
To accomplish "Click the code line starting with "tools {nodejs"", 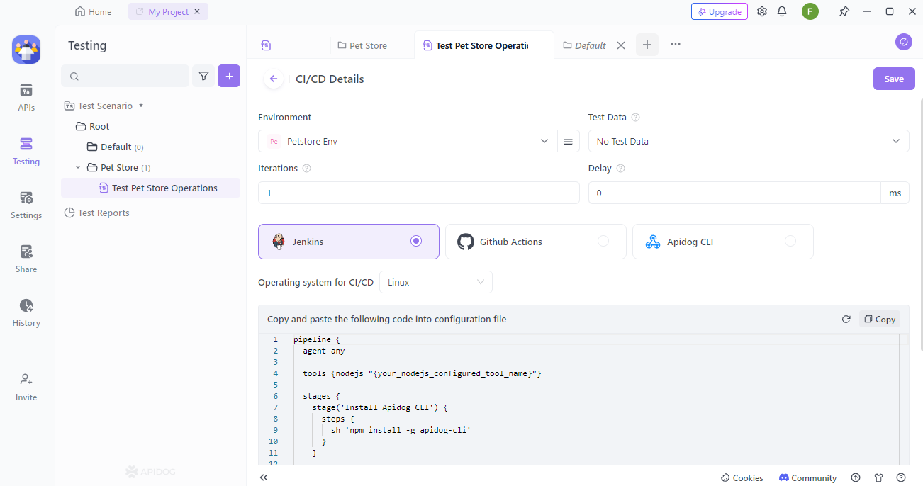I will click(422, 373).
